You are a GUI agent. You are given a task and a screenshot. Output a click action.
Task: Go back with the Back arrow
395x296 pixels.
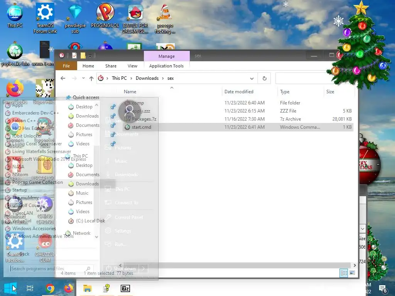(63, 78)
